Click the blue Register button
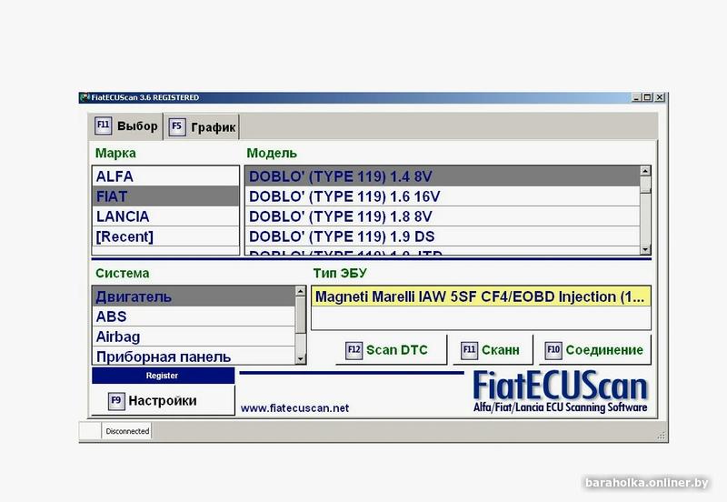 [x=163, y=376]
